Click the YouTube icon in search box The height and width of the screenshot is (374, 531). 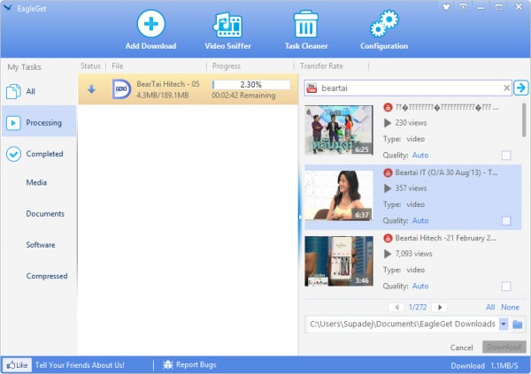tap(312, 88)
